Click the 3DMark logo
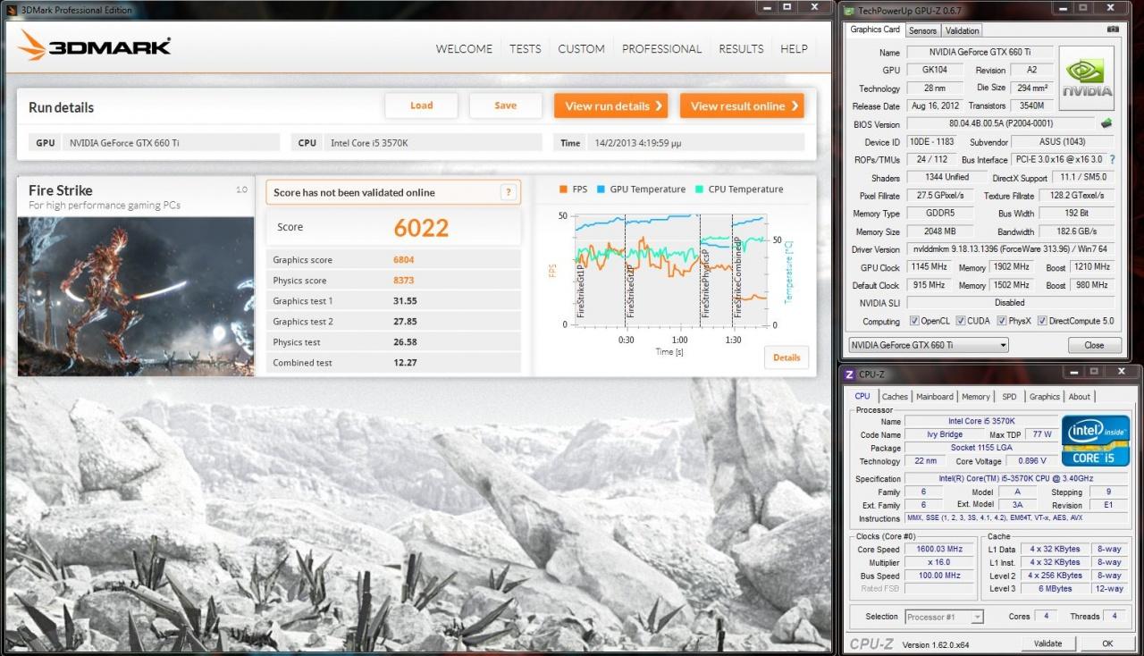The width and height of the screenshot is (1144, 656). click(x=95, y=46)
